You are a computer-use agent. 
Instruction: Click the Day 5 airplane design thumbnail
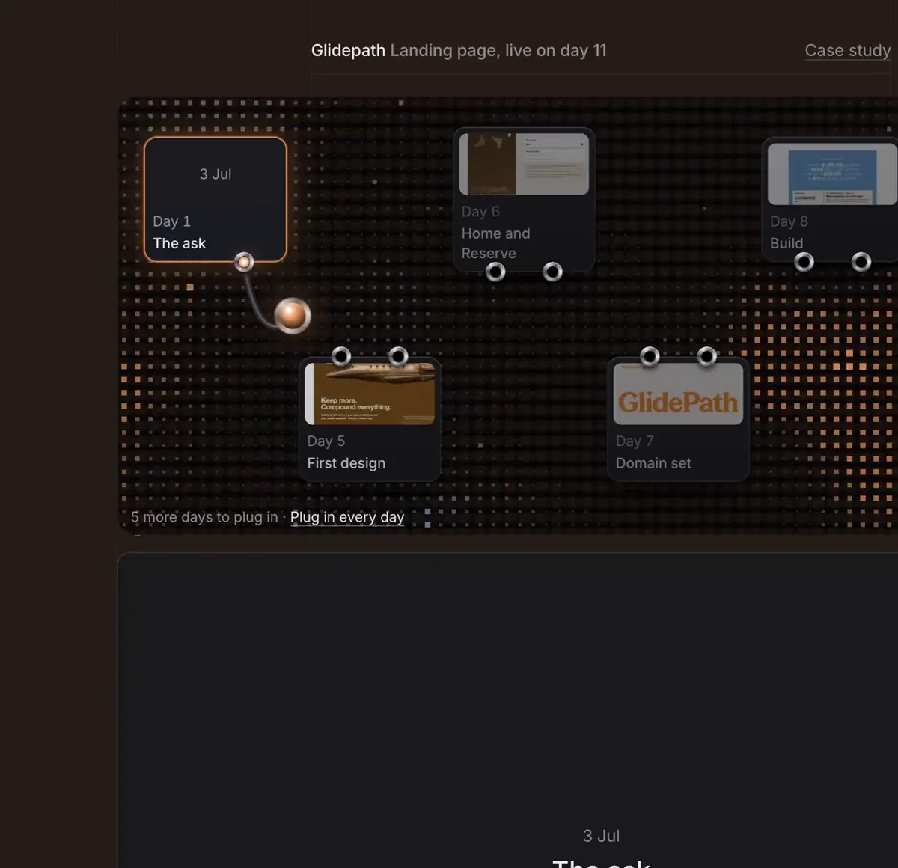coord(370,394)
